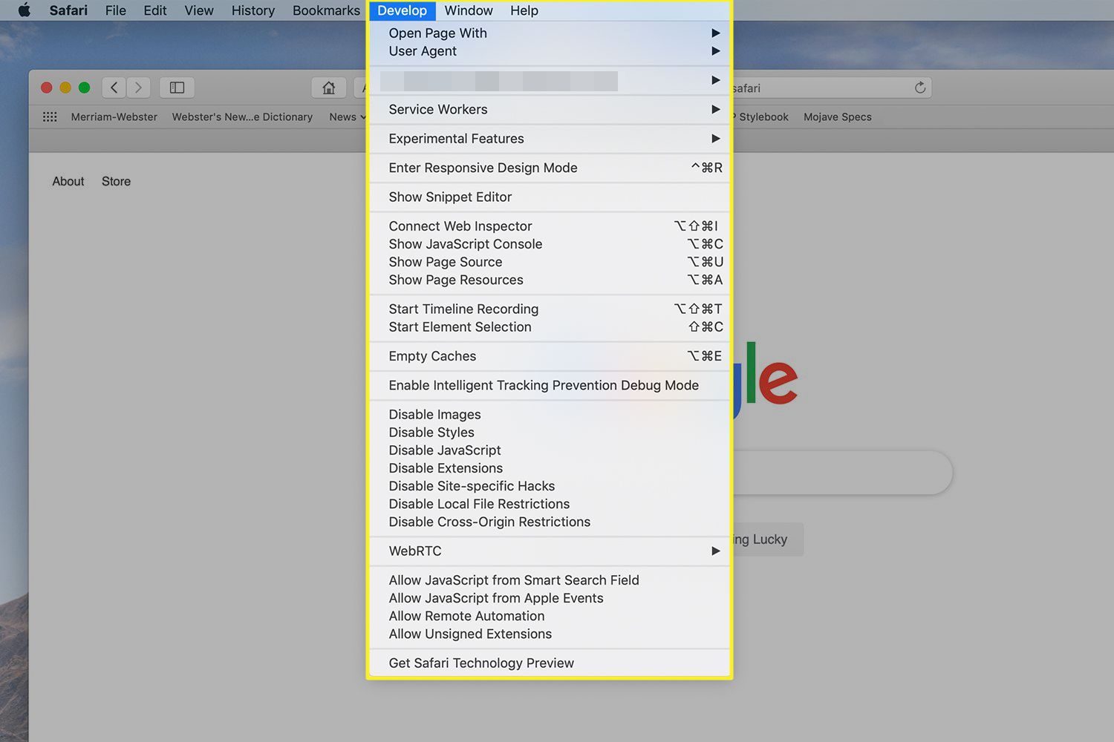1114x742 pixels.
Task: Open the Merriam-Webster bookmark
Action: pyautogui.click(x=114, y=116)
